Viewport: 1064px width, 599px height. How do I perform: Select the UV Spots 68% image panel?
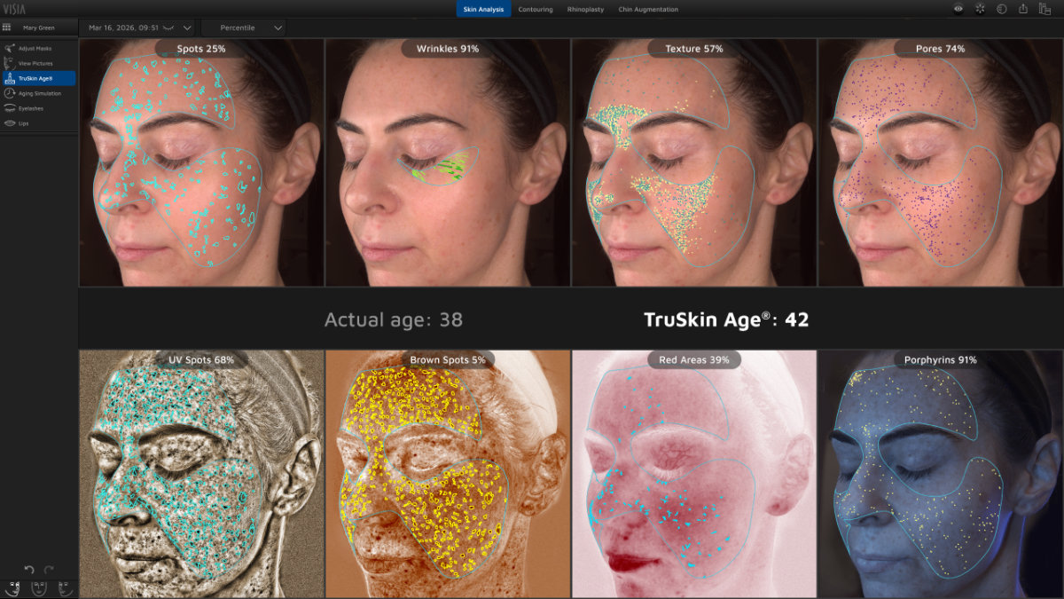(x=201, y=474)
